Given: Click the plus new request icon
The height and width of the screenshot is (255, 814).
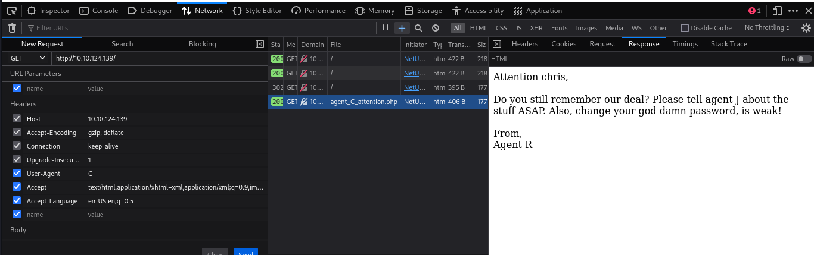Looking at the screenshot, I should click(402, 28).
